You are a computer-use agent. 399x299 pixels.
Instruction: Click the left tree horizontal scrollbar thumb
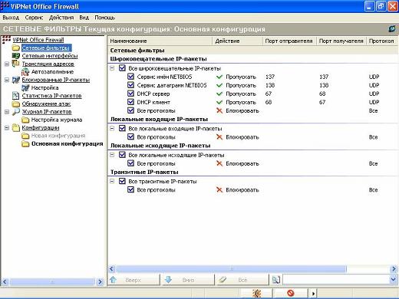click(x=52, y=282)
